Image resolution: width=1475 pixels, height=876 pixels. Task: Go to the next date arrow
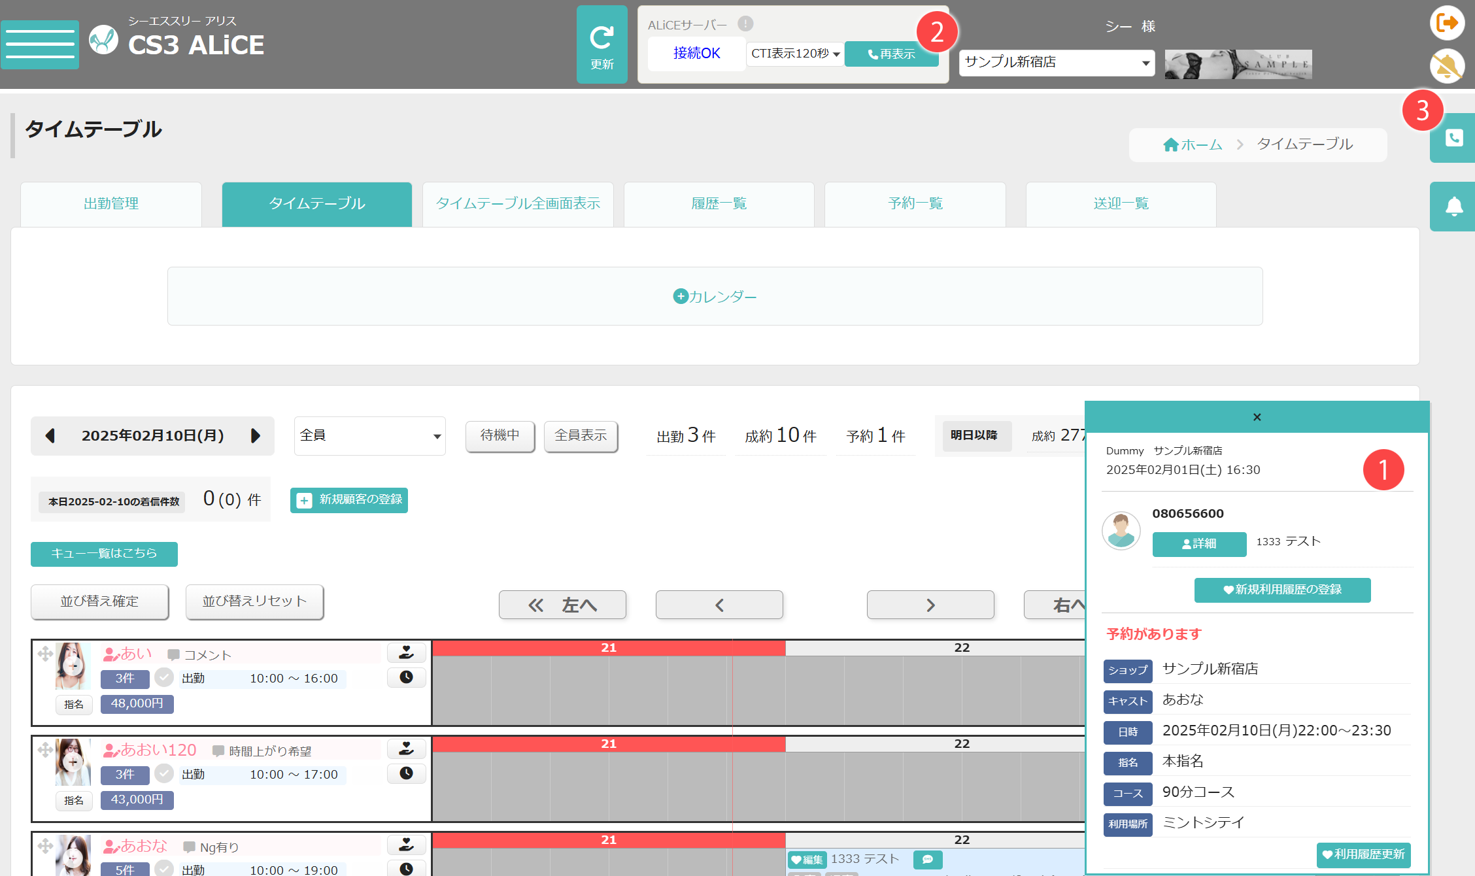[256, 435]
